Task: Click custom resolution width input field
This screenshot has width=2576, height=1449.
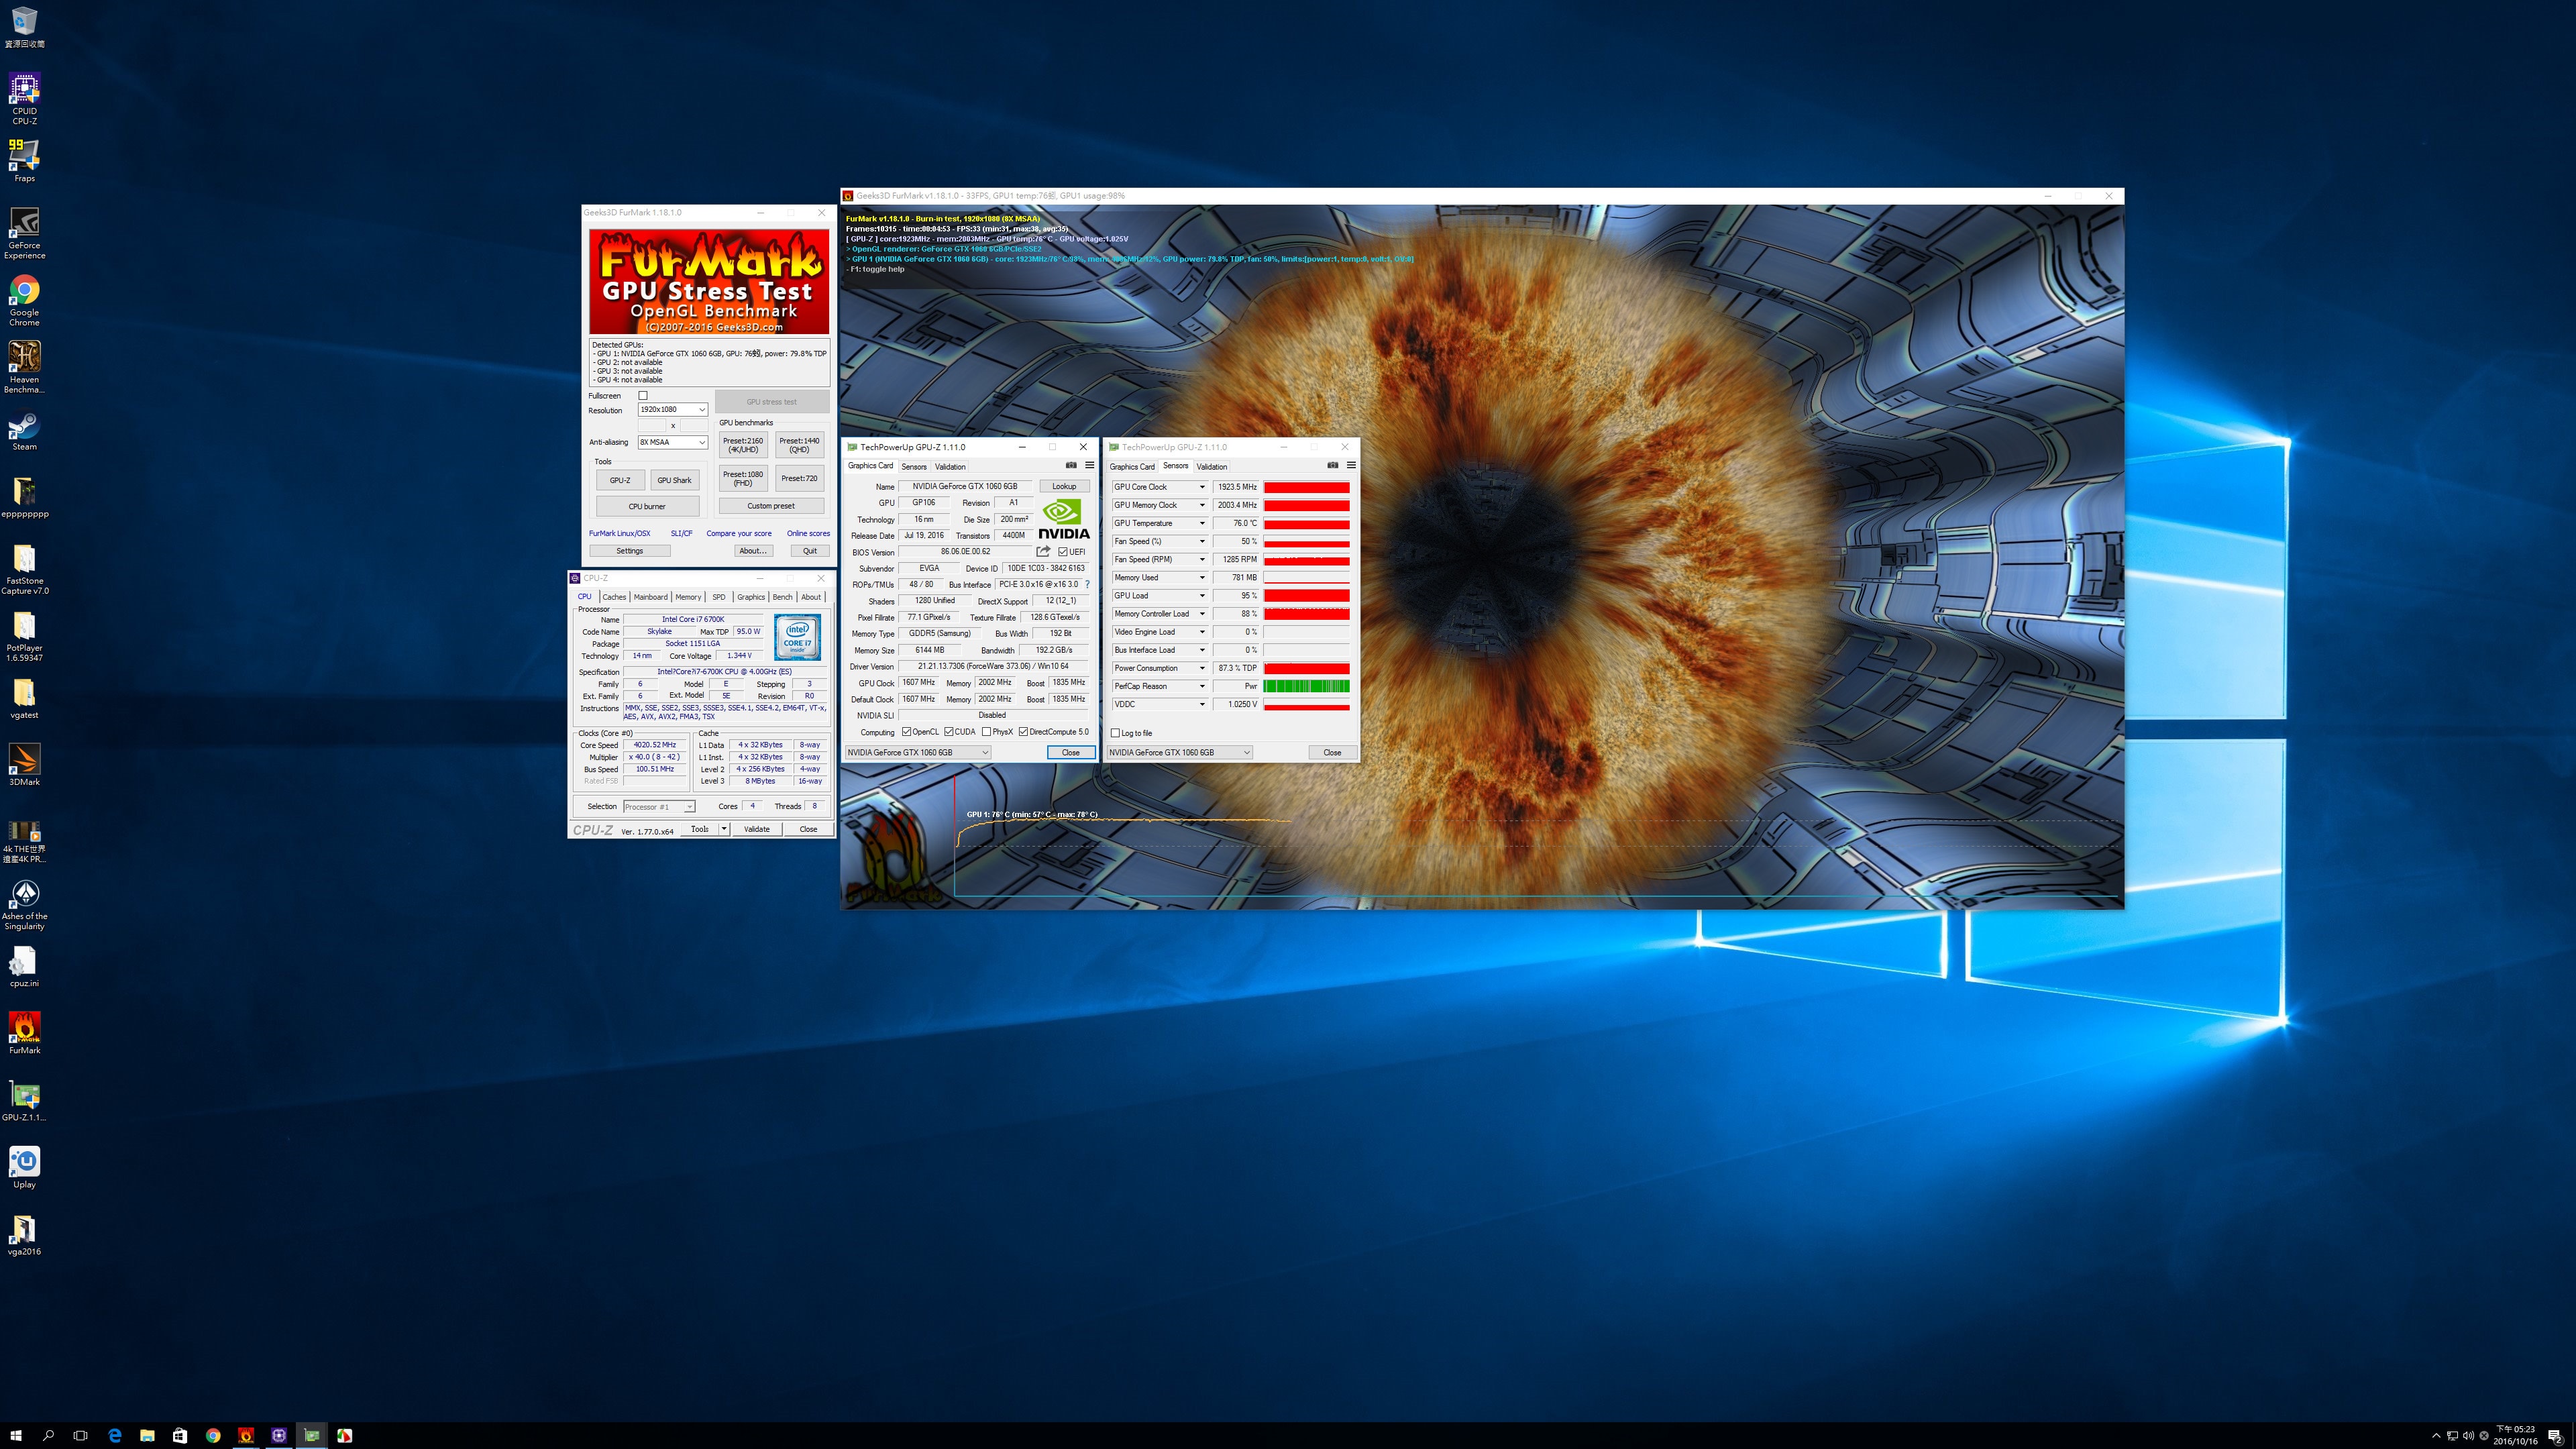Action: click(652, 425)
